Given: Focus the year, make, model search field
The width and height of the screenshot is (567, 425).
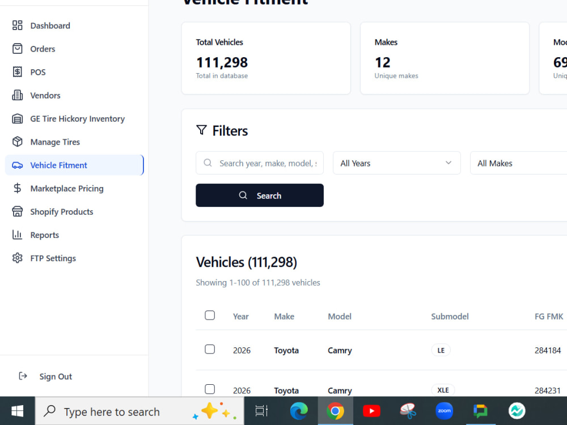Looking at the screenshot, I should (260, 163).
